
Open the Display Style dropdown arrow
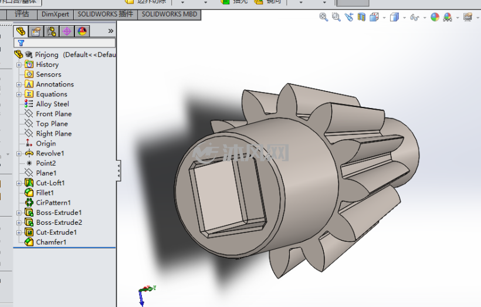click(404, 18)
